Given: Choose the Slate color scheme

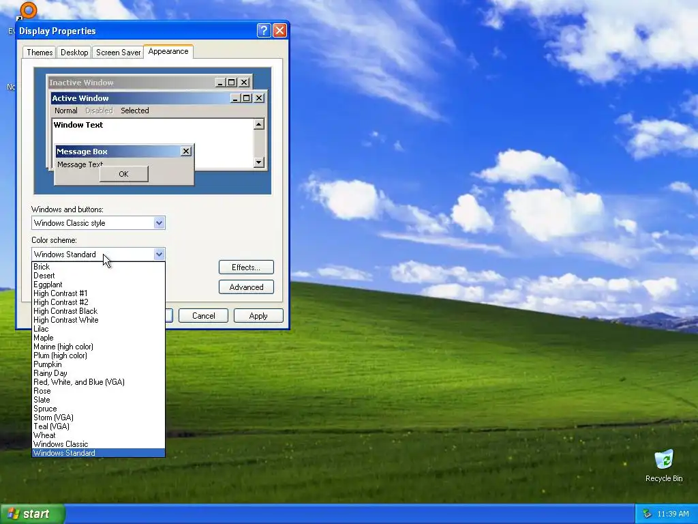Looking at the screenshot, I should tap(98, 400).
